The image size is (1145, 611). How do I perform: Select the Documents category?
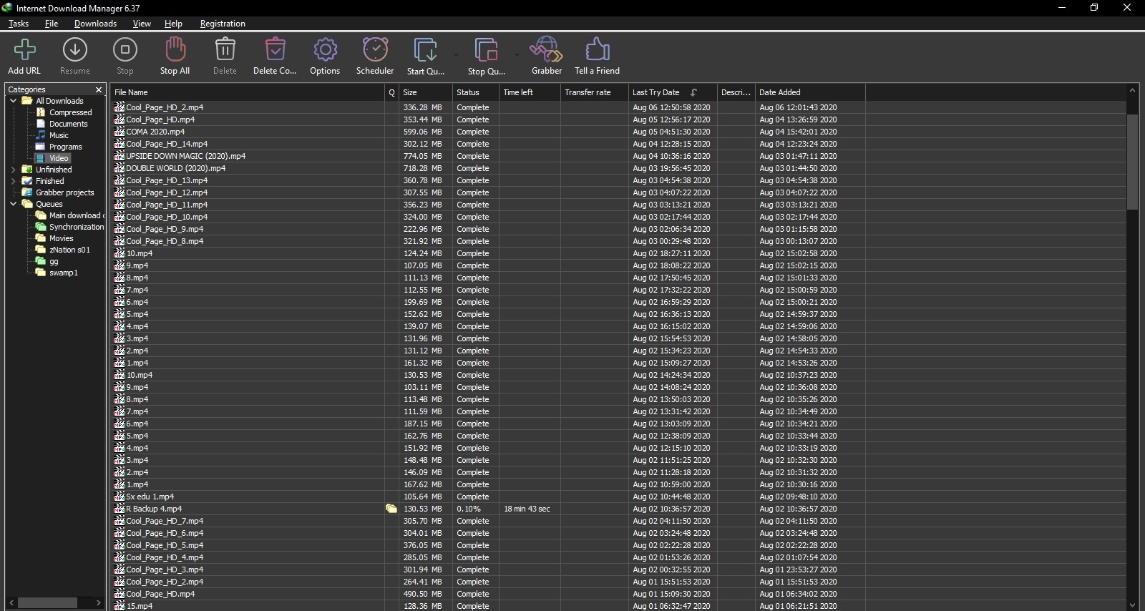tap(69, 124)
